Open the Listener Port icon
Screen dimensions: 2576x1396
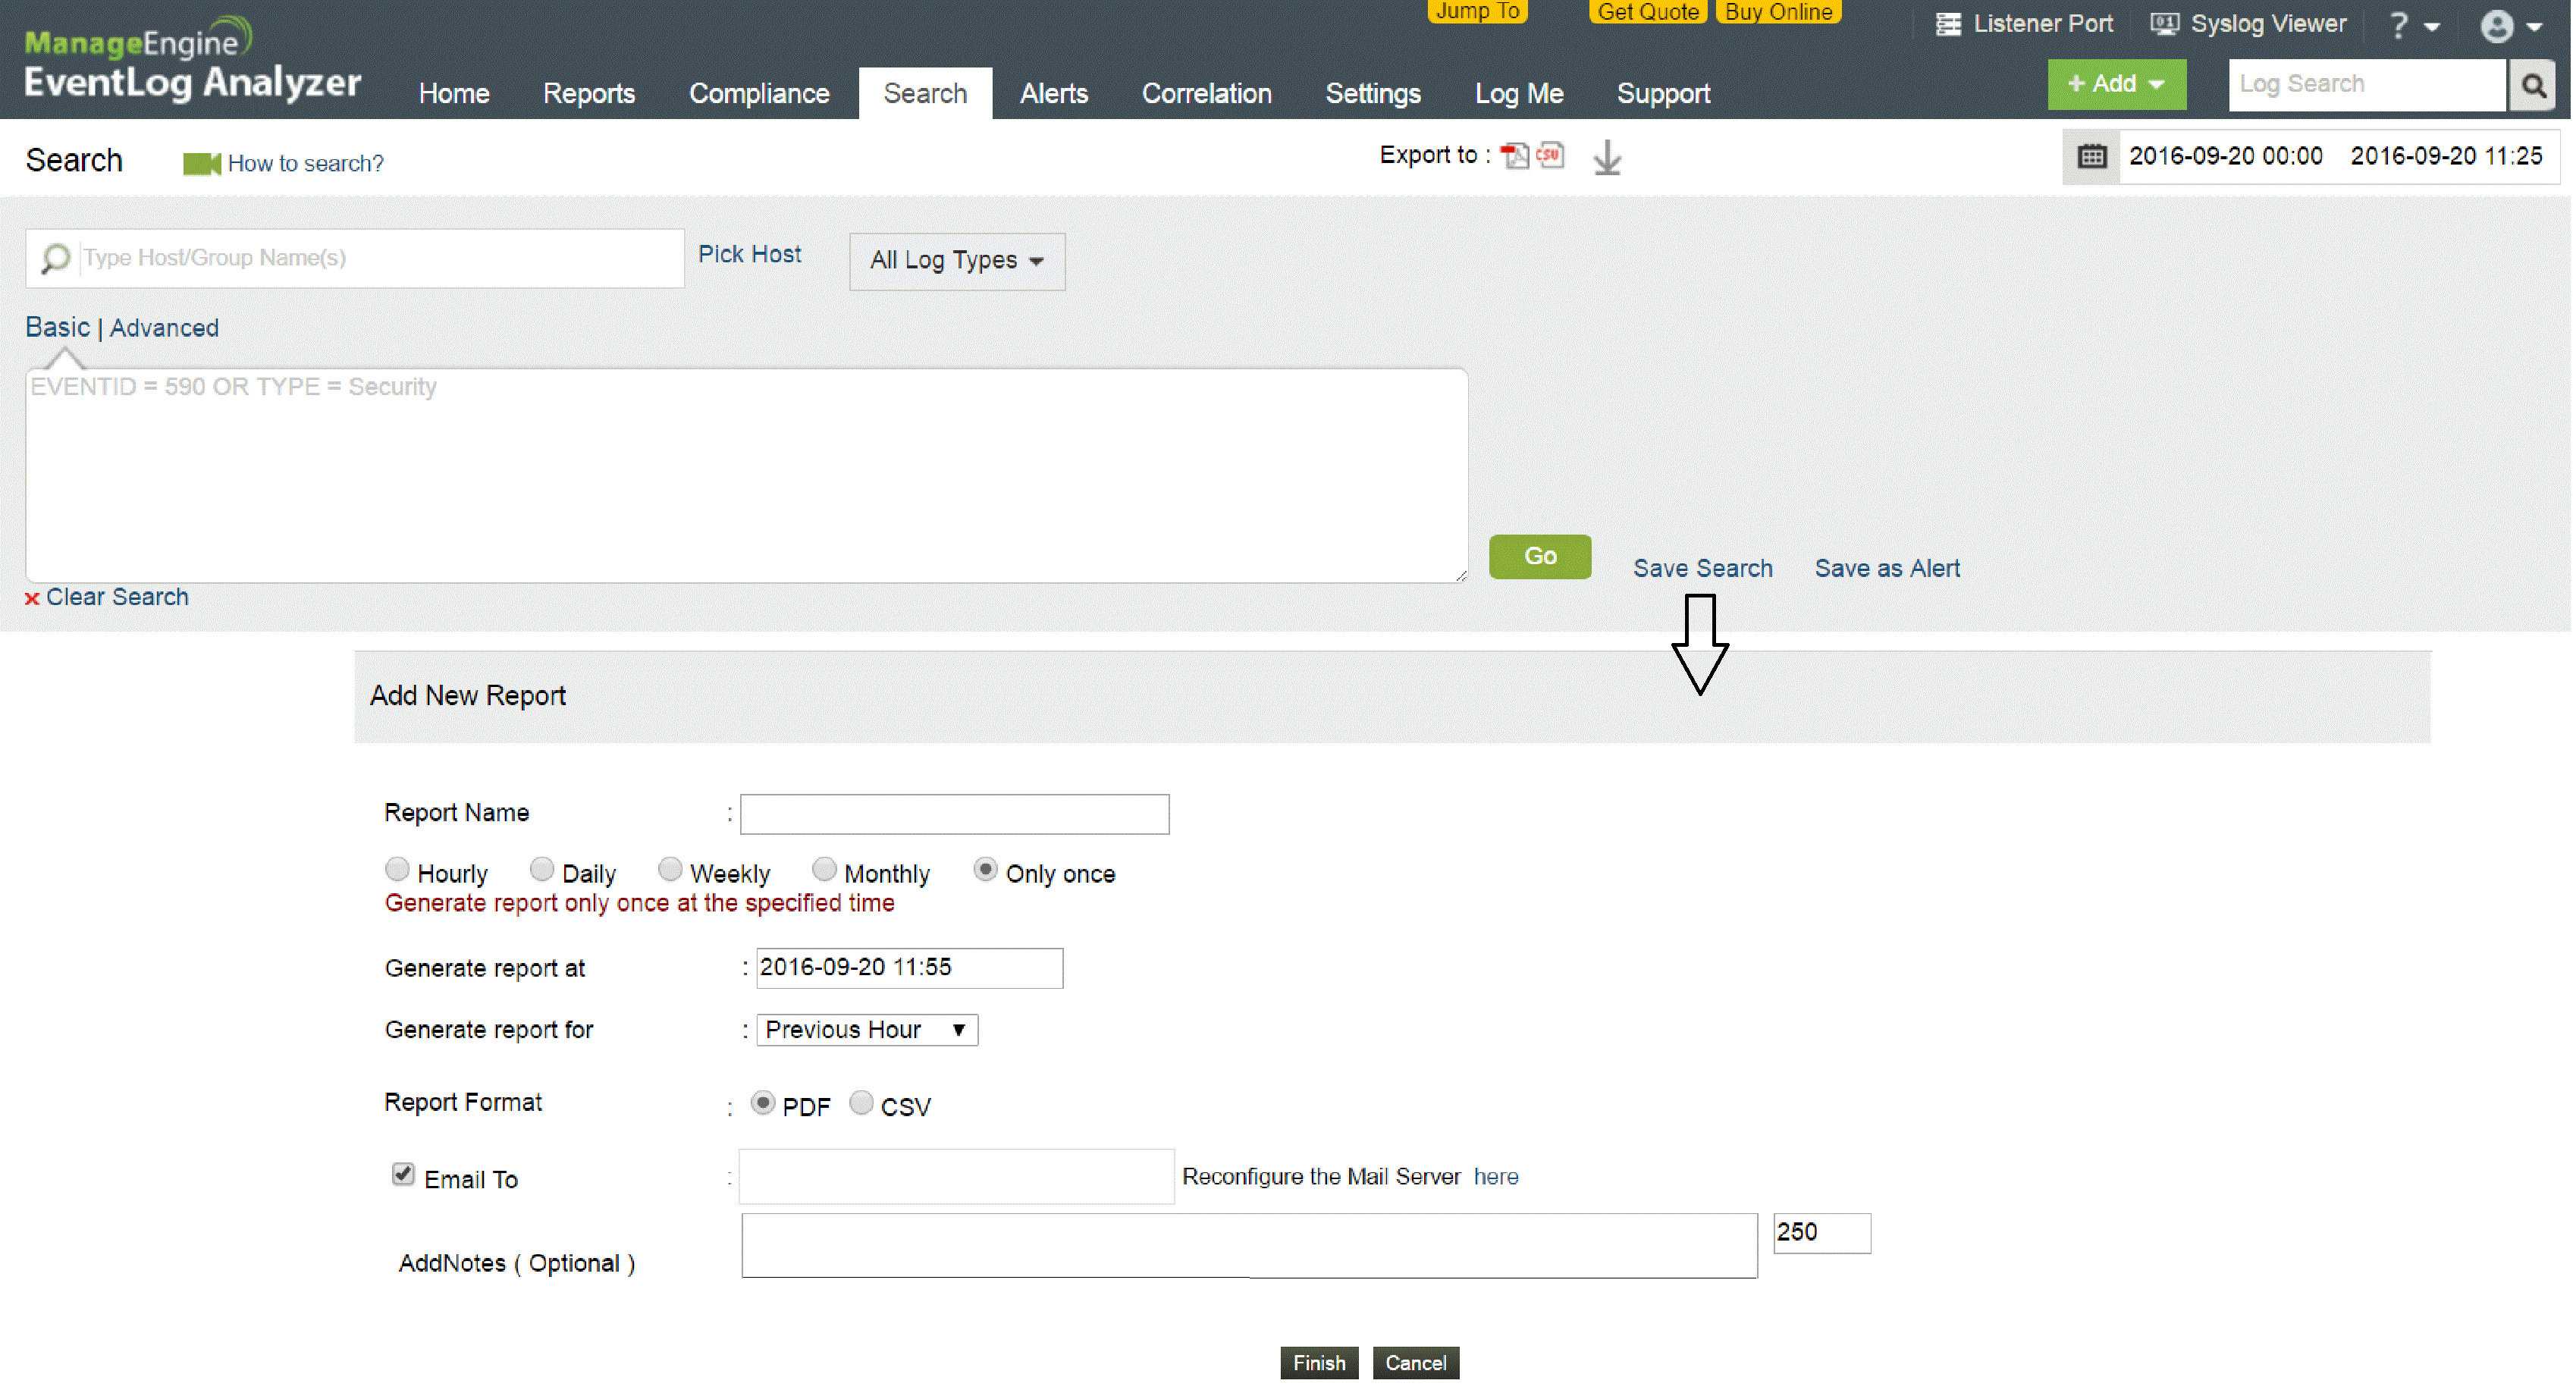[x=1947, y=24]
